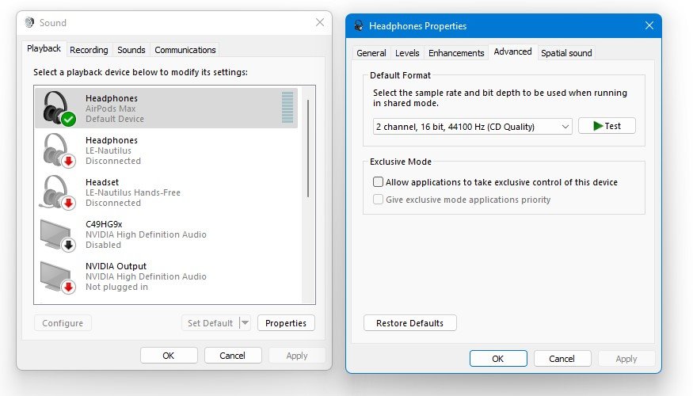Open the Spatial sound tab
This screenshot has width=693, height=396.
tap(566, 53)
